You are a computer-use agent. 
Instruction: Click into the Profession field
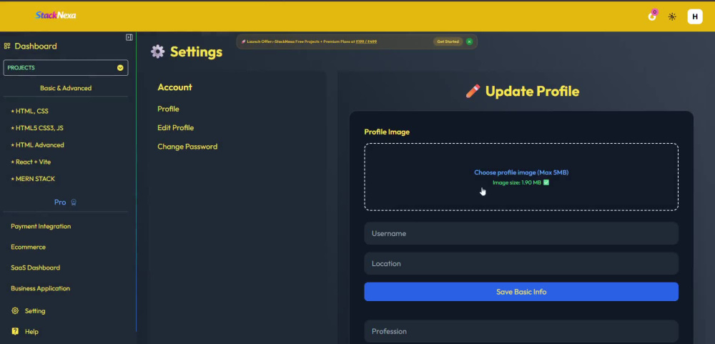[521, 332]
